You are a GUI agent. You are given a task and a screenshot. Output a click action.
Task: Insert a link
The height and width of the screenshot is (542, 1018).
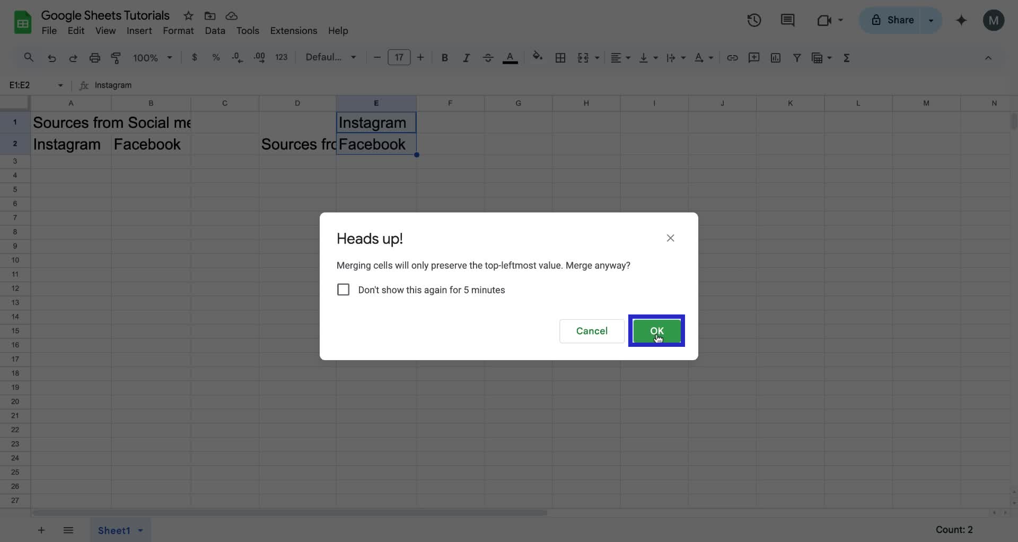coord(732,57)
